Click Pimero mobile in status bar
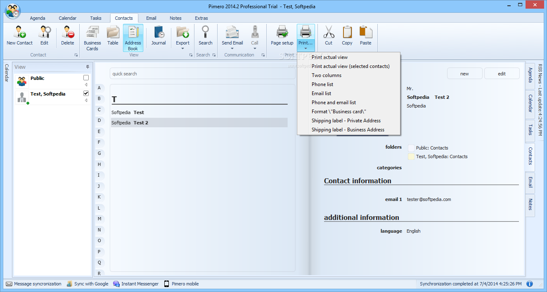Image resolution: width=547 pixels, height=292 pixels. click(181, 284)
